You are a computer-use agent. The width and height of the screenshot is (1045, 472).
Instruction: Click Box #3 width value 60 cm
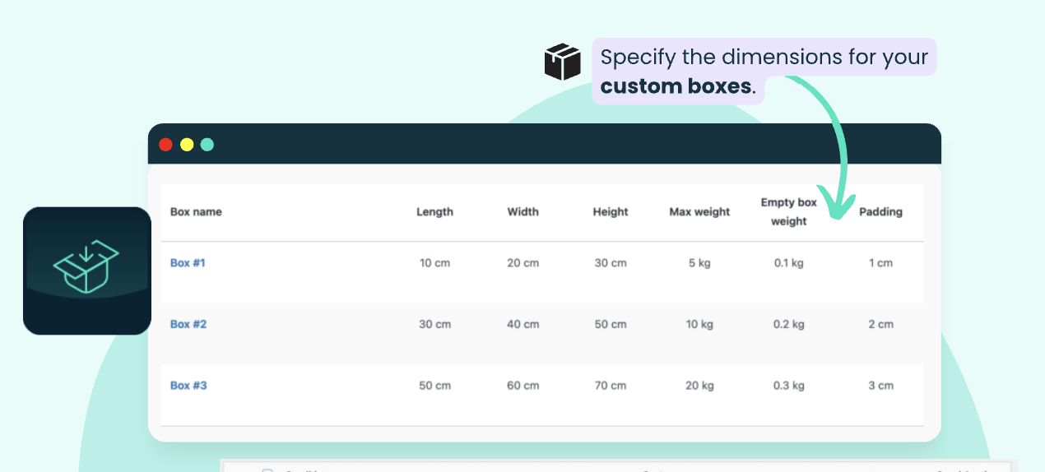pyautogui.click(x=523, y=385)
